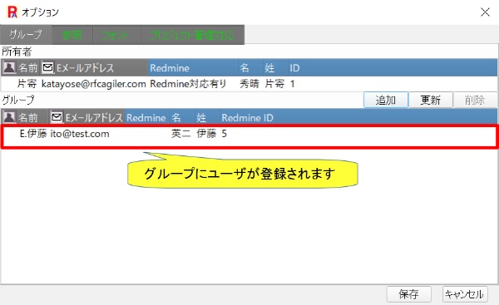Click person icon in owner table header
This screenshot has height=305, width=499.
point(9,67)
